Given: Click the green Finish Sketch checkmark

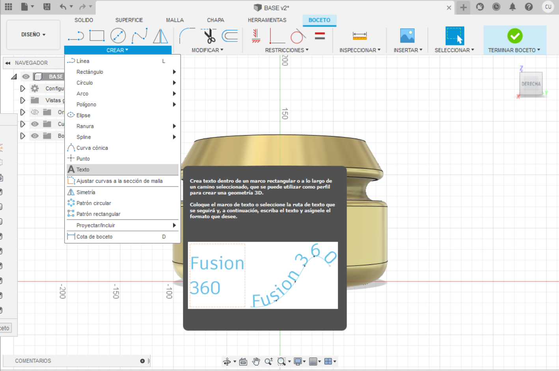Looking at the screenshot, I should 515,36.
